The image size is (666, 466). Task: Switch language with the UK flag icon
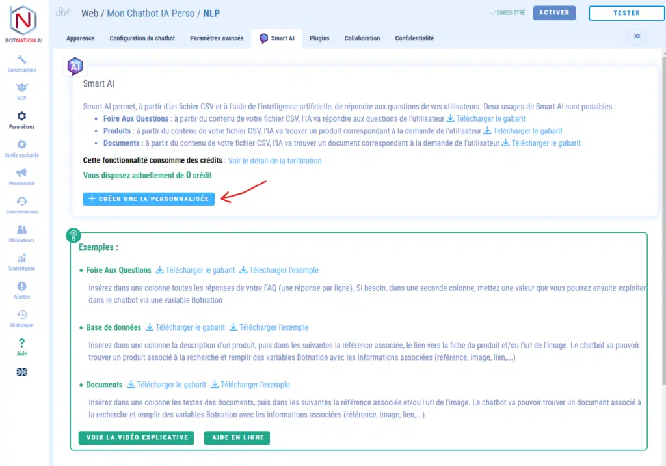point(21,372)
